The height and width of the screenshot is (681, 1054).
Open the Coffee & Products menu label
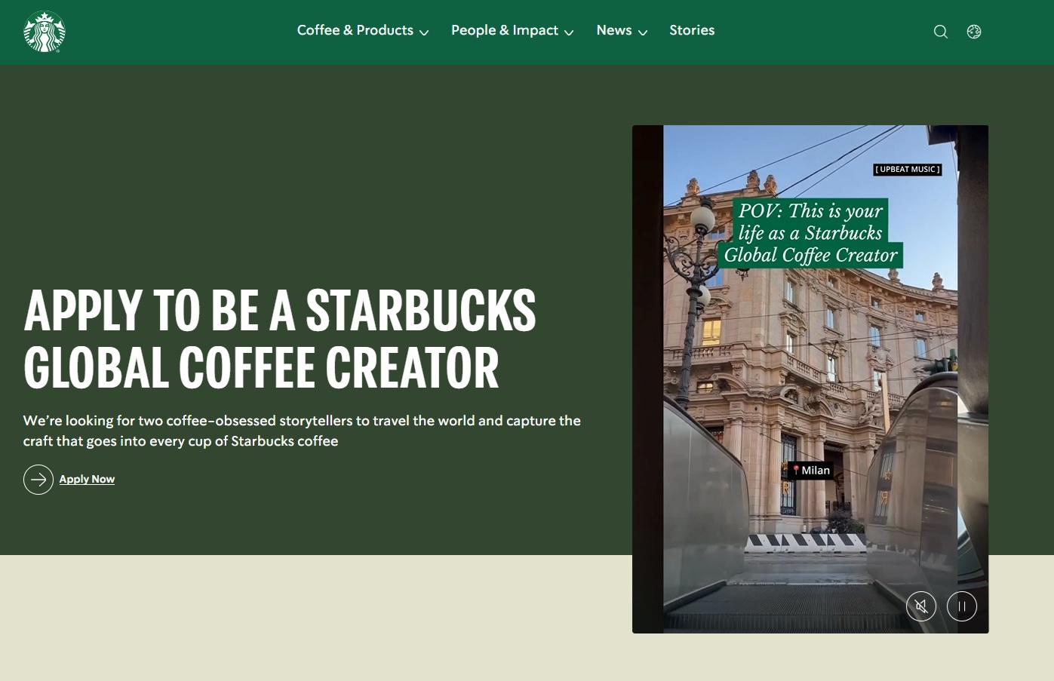tap(355, 30)
